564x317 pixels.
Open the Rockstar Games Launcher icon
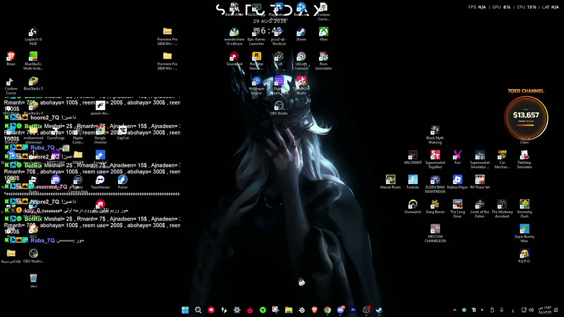click(256, 61)
